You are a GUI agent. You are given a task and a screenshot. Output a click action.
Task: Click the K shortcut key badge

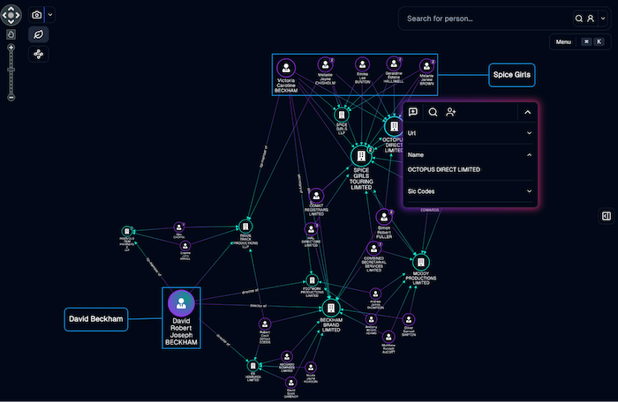coord(599,41)
